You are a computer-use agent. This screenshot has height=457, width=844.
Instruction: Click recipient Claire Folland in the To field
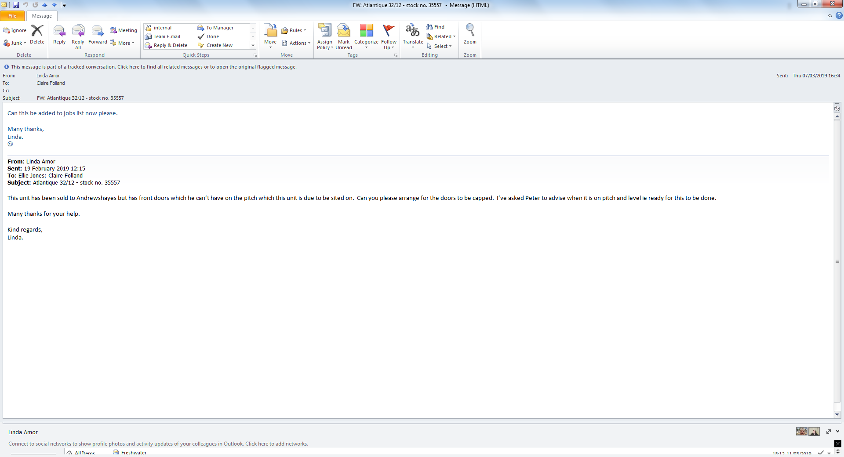[51, 83]
